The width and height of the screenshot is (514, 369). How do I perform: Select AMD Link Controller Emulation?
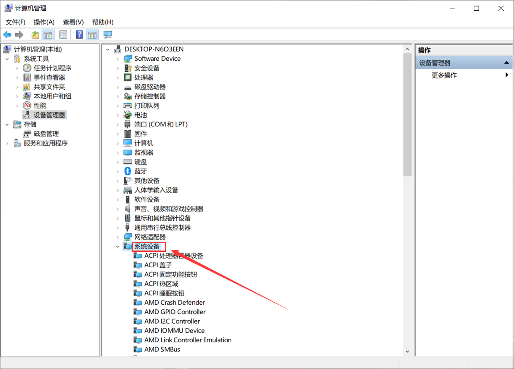coord(188,340)
